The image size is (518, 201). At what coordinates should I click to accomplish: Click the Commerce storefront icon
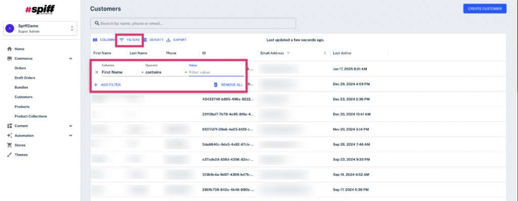click(10, 59)
